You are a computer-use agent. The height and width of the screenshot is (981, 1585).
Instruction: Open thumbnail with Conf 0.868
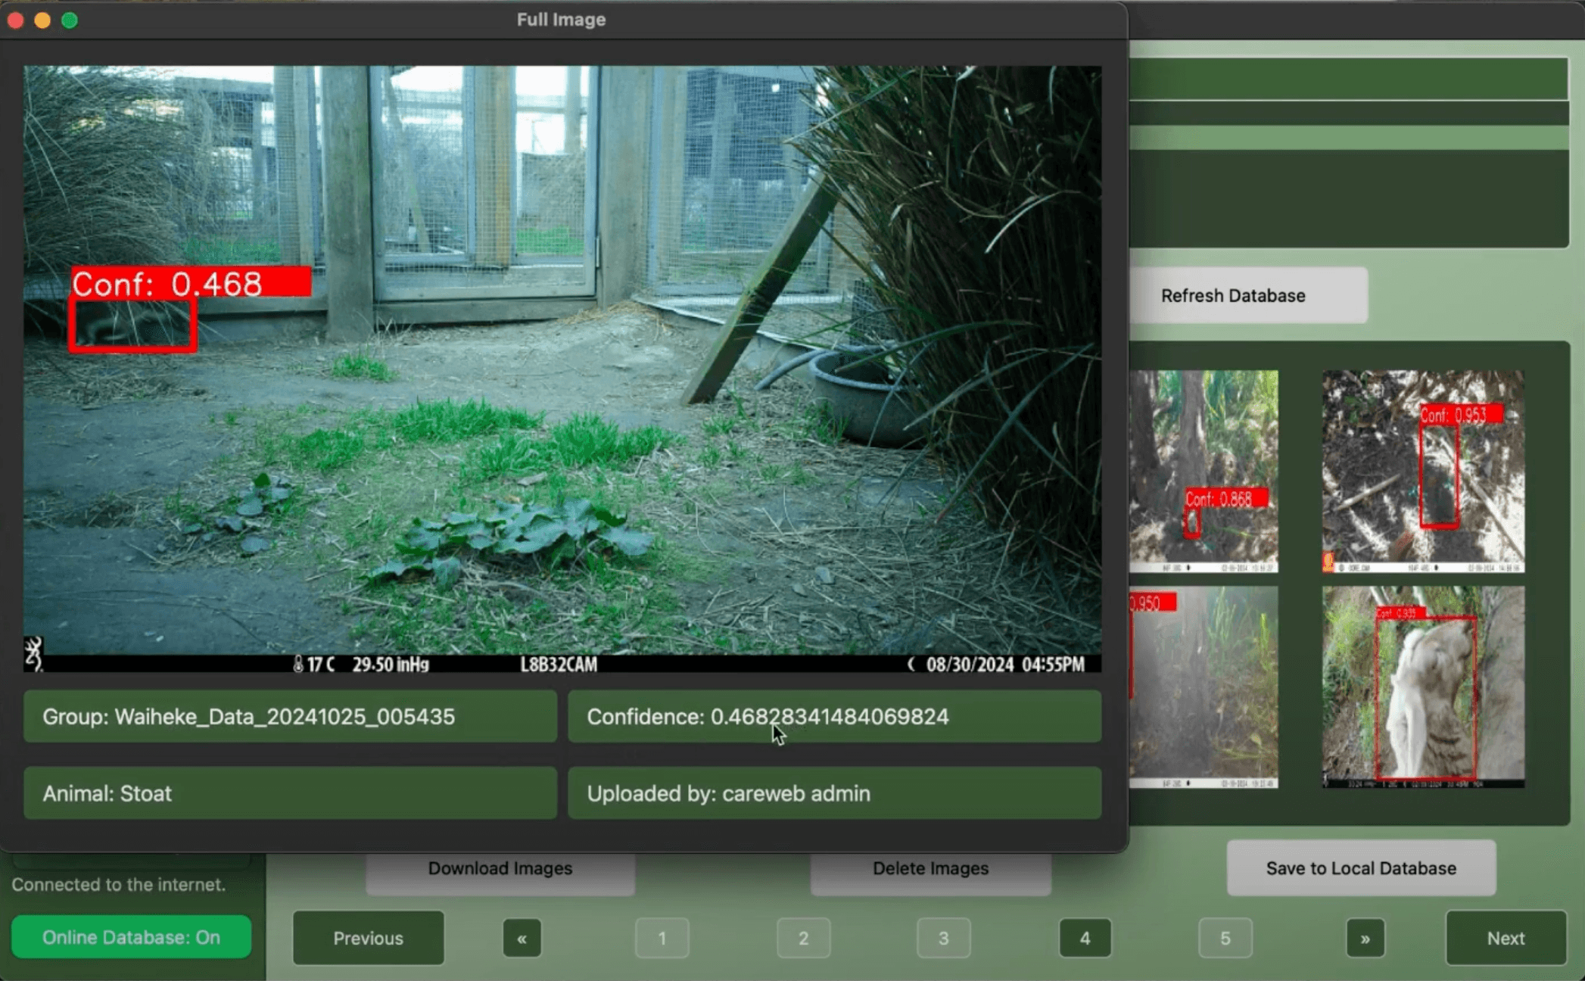coord(1204,471)
